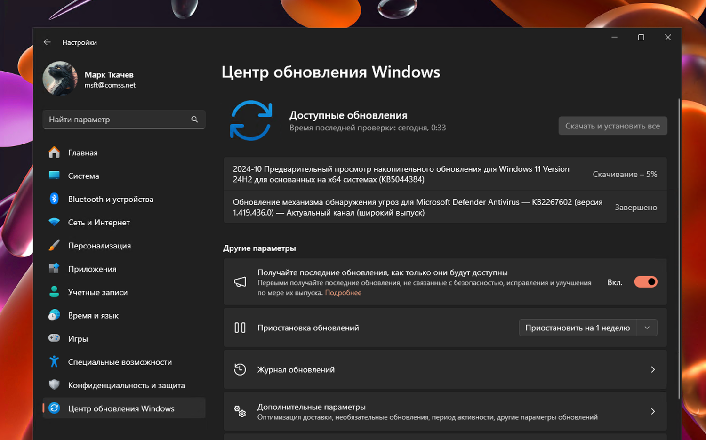Click the globe clock icon for Время и язык
This screenshot has width=706, height=440.
[x=54, y=315]
